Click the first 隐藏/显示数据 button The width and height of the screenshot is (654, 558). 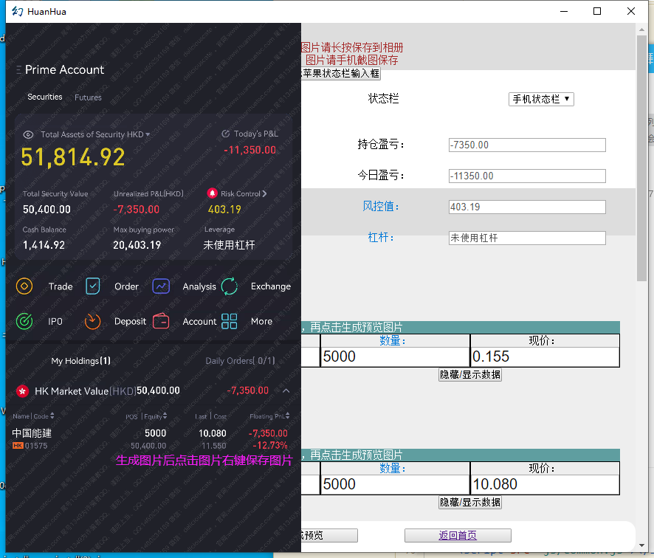pyautogui.click(x=470, y=374)
